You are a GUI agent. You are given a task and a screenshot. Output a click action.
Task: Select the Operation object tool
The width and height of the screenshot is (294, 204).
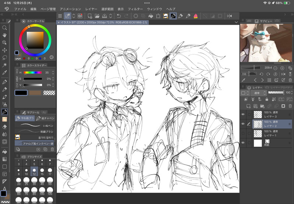pos(4,43)
